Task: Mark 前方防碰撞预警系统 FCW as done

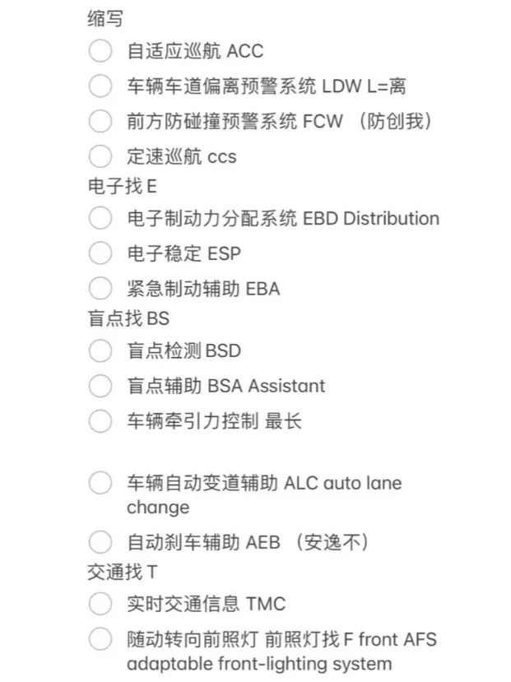Action: tap(100, 121)
